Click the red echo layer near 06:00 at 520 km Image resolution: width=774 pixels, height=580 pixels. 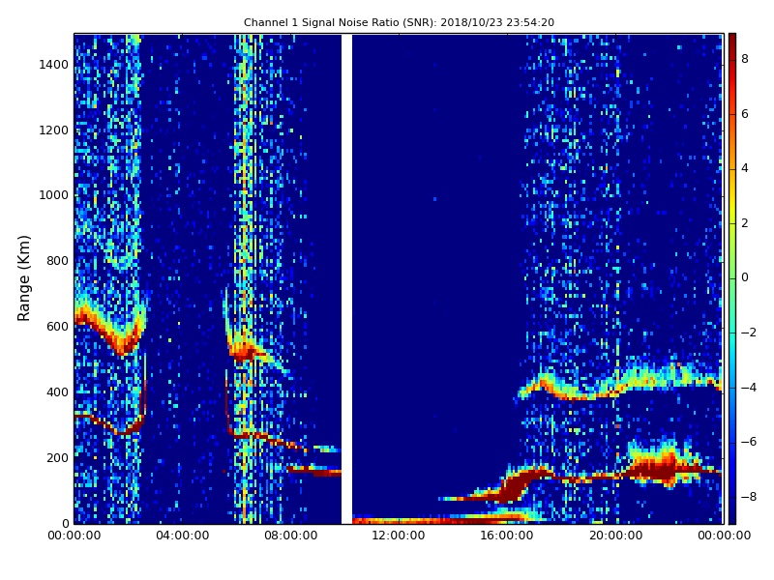245,352
